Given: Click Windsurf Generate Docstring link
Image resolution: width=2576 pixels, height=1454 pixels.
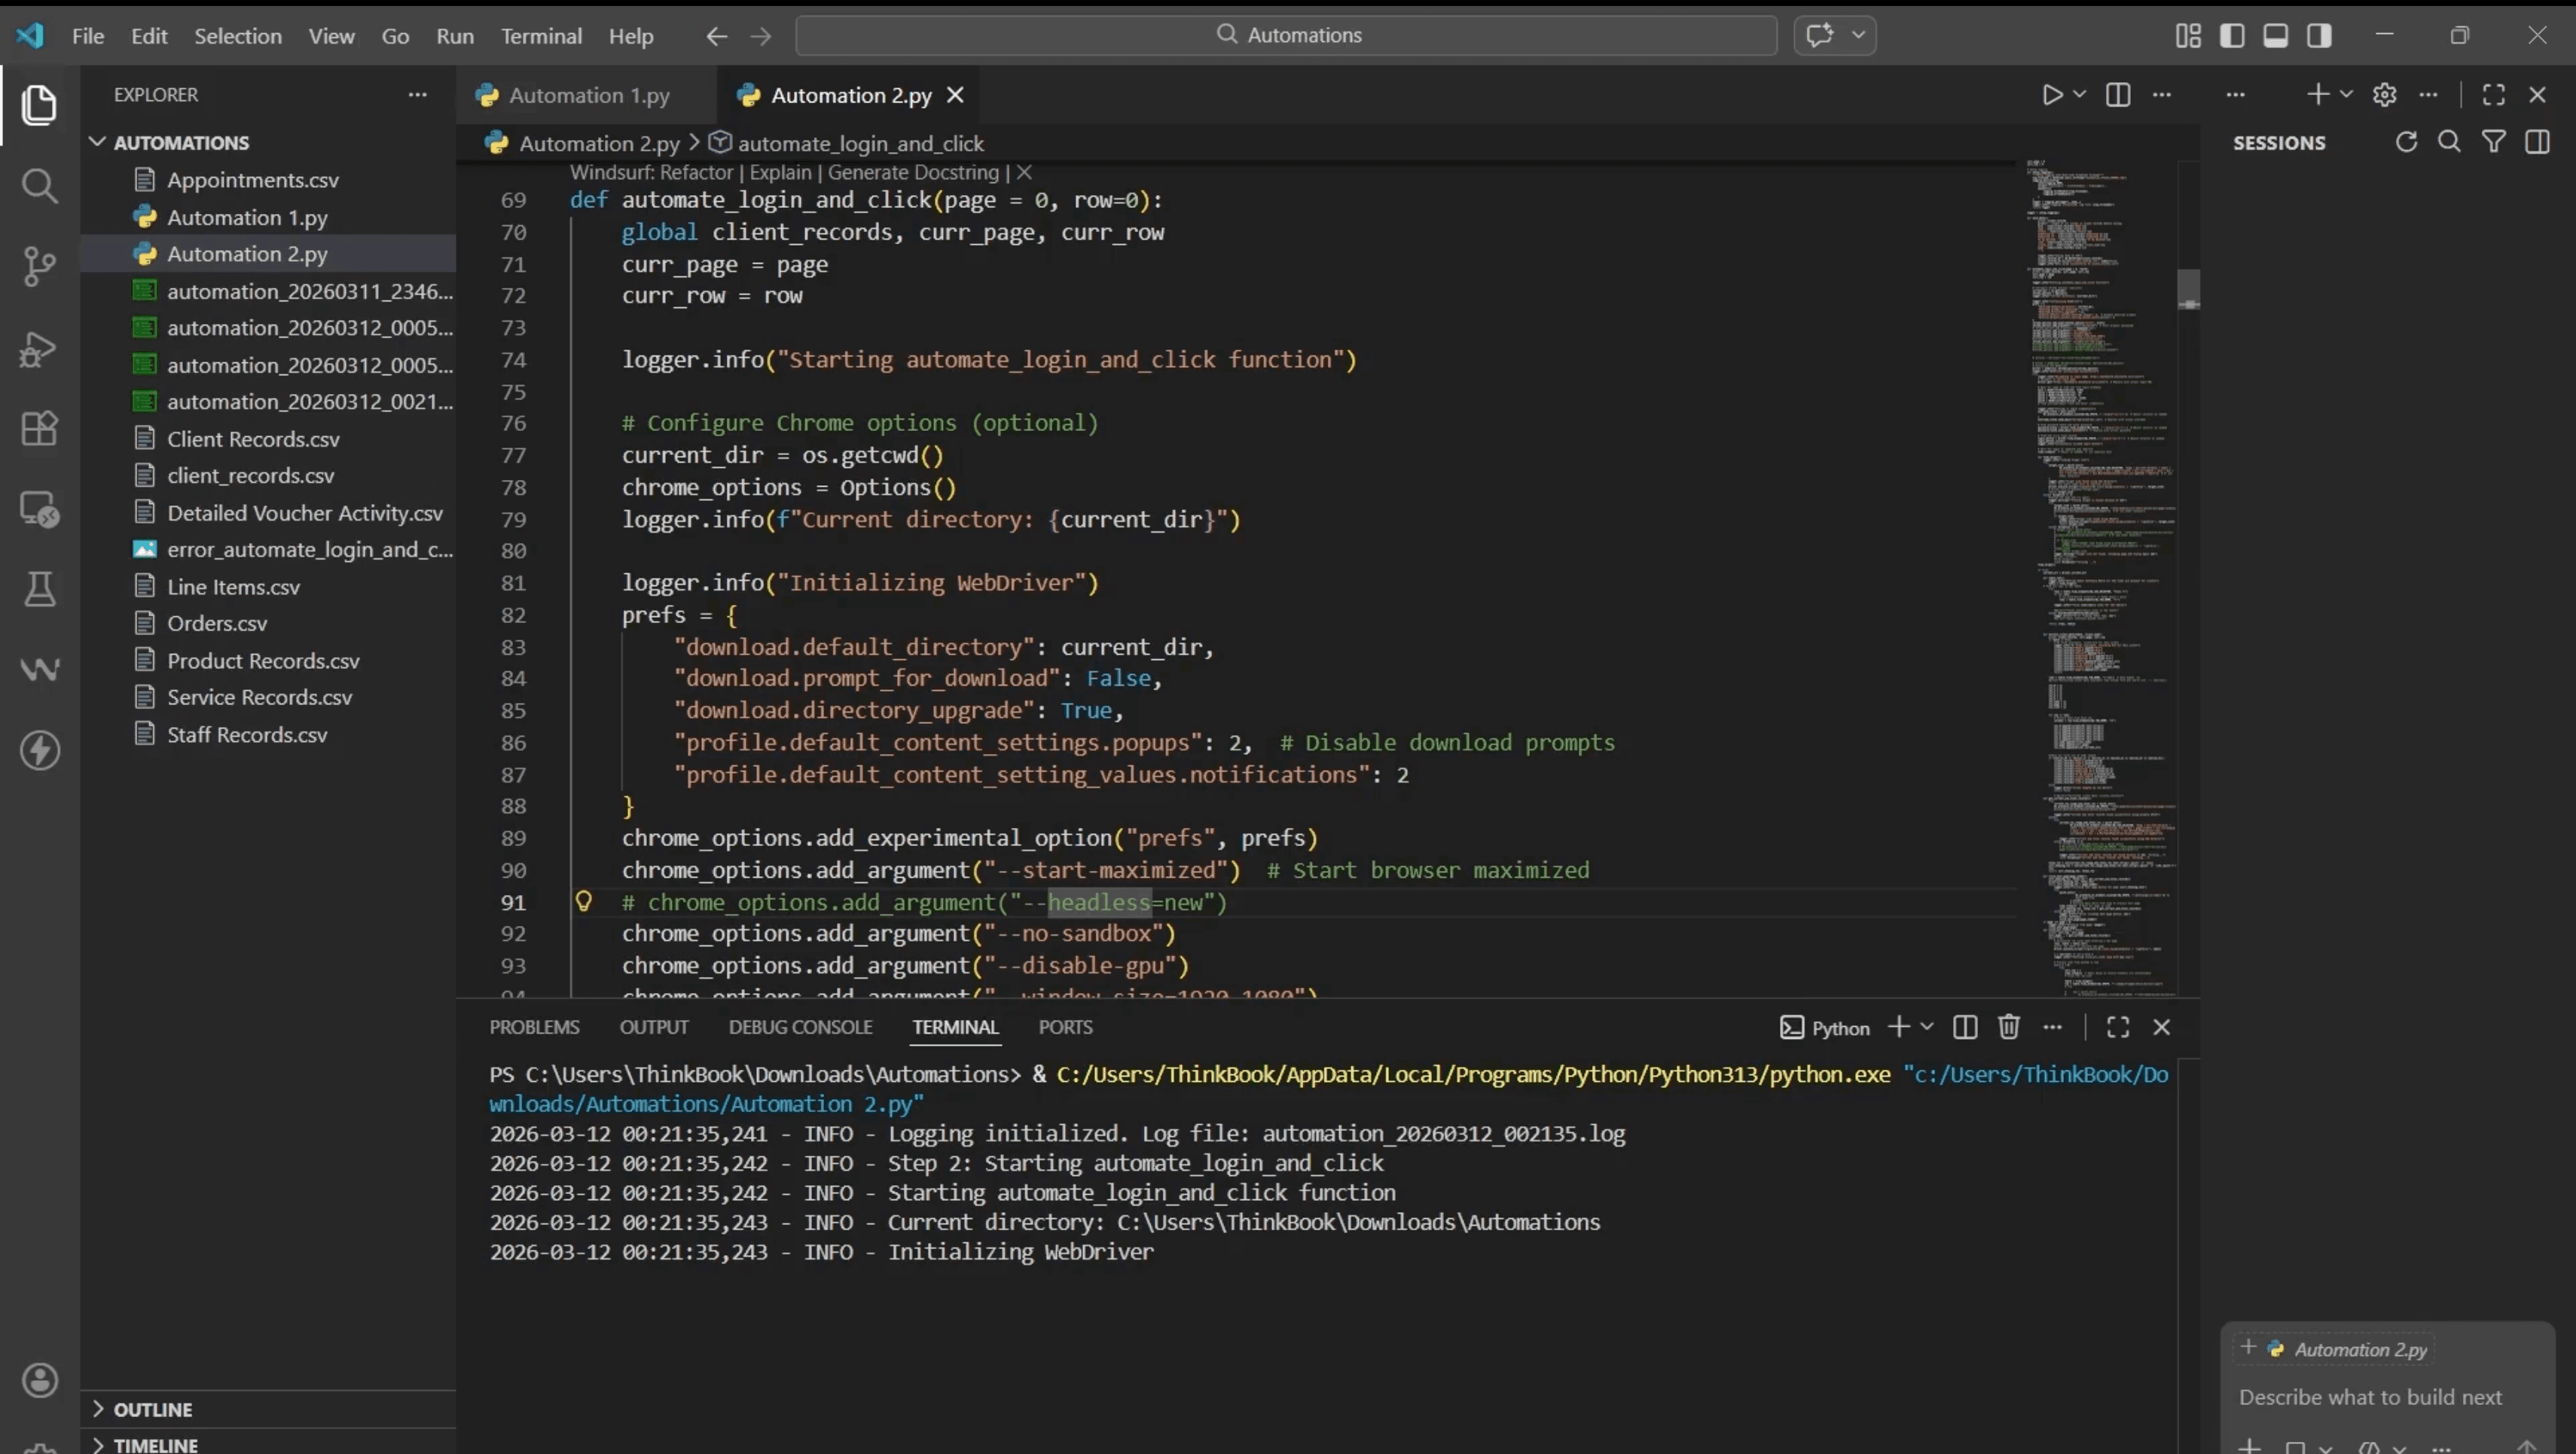Looking at the screenshot, I should click(913, 172).
